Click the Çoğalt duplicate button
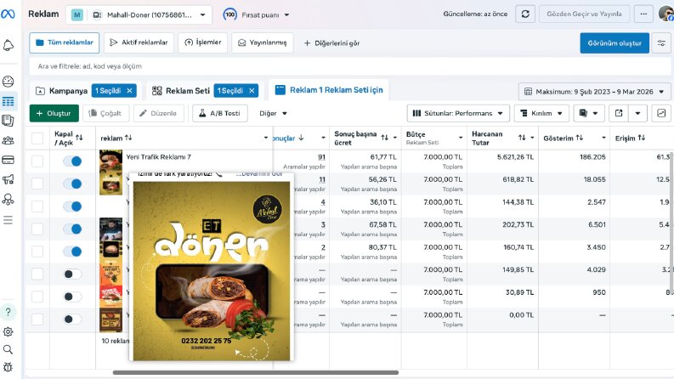This screenshot has width=674, height=379. [105, 113]
